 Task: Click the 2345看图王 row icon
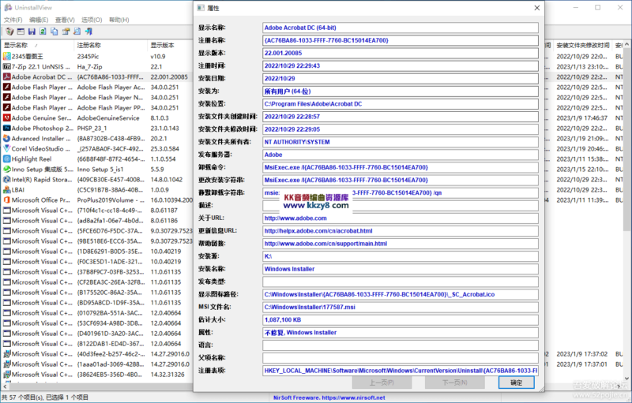click(7, 56)
